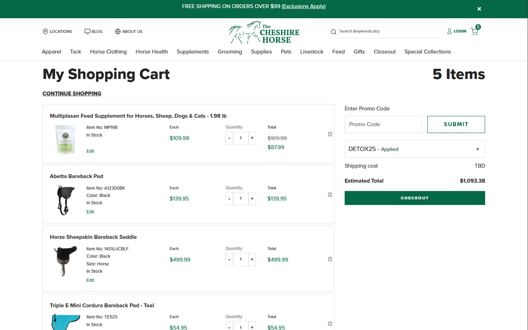Delete Abetta Bareback Pad via trash icon
Screen dimensions: 528x330
click(330, 195)
